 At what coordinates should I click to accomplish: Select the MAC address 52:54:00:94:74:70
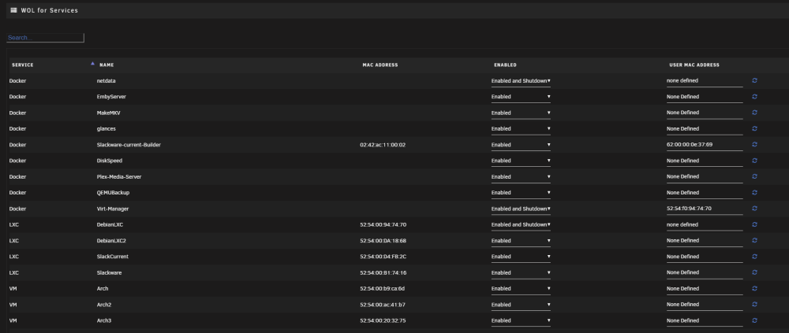pos(383,224)
